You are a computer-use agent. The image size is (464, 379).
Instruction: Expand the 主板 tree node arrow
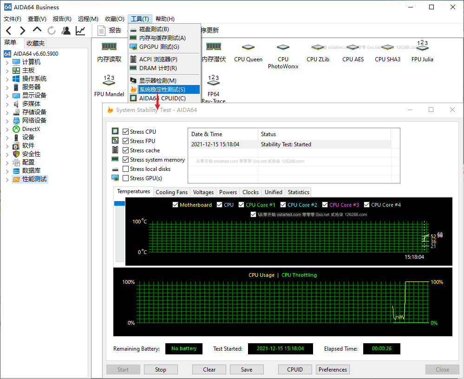[7, 71]
